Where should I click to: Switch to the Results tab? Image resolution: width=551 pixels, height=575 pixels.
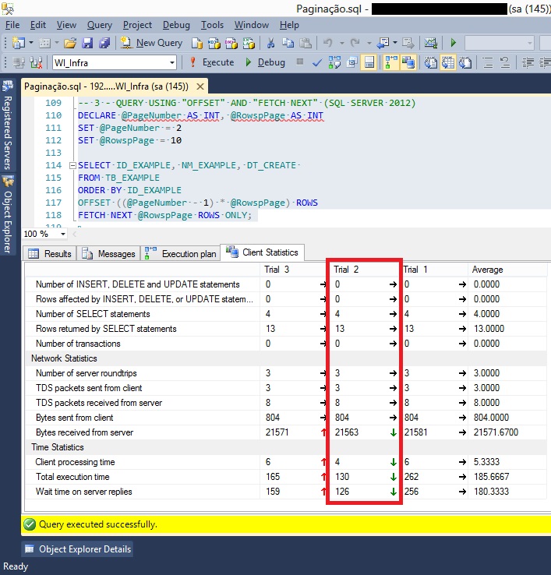[x=50, y=253]
